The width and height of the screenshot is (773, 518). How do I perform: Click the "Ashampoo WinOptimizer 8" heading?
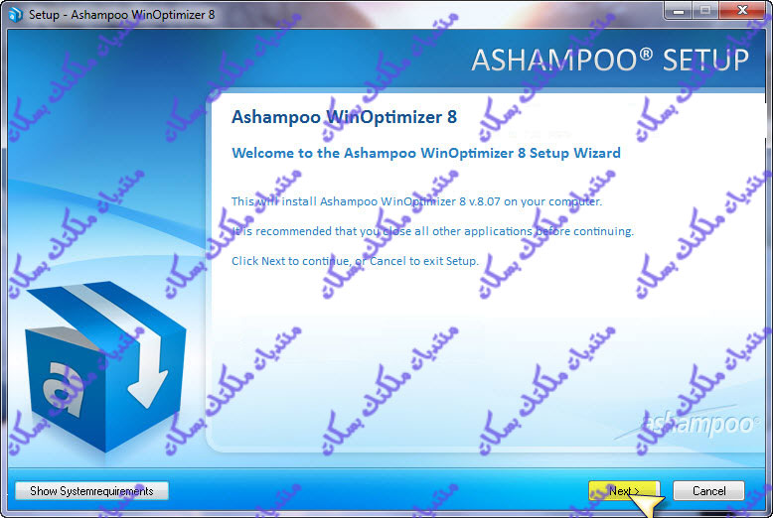click(344, 116)
